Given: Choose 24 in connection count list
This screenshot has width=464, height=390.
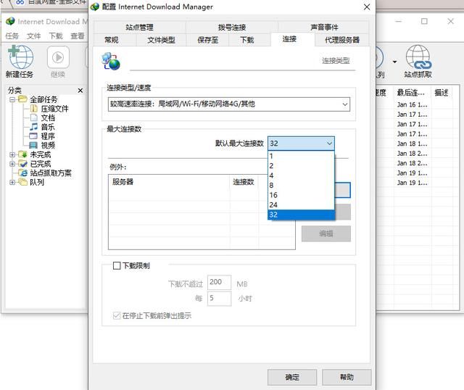Looking at the screenshot, I should (301, 204).
